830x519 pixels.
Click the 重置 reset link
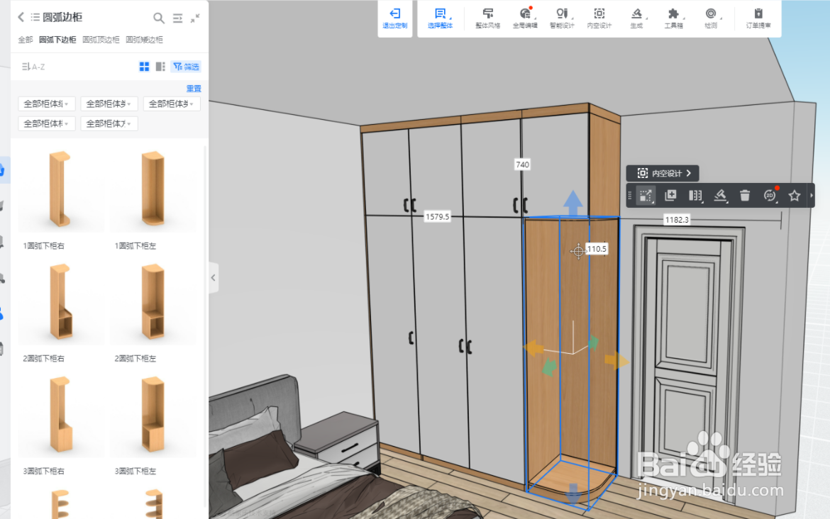[194, 89]
